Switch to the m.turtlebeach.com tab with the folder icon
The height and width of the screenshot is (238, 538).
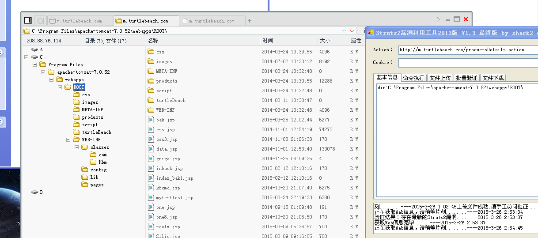pos(146,21)
